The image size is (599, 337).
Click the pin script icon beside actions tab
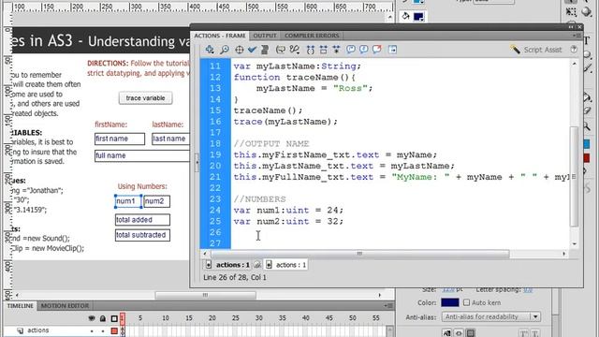[257, 264]
